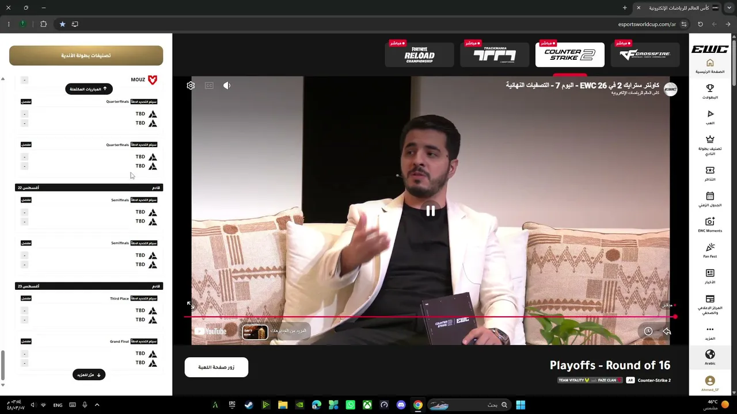Open Steam from the taskbar

[x=249, y=405]
